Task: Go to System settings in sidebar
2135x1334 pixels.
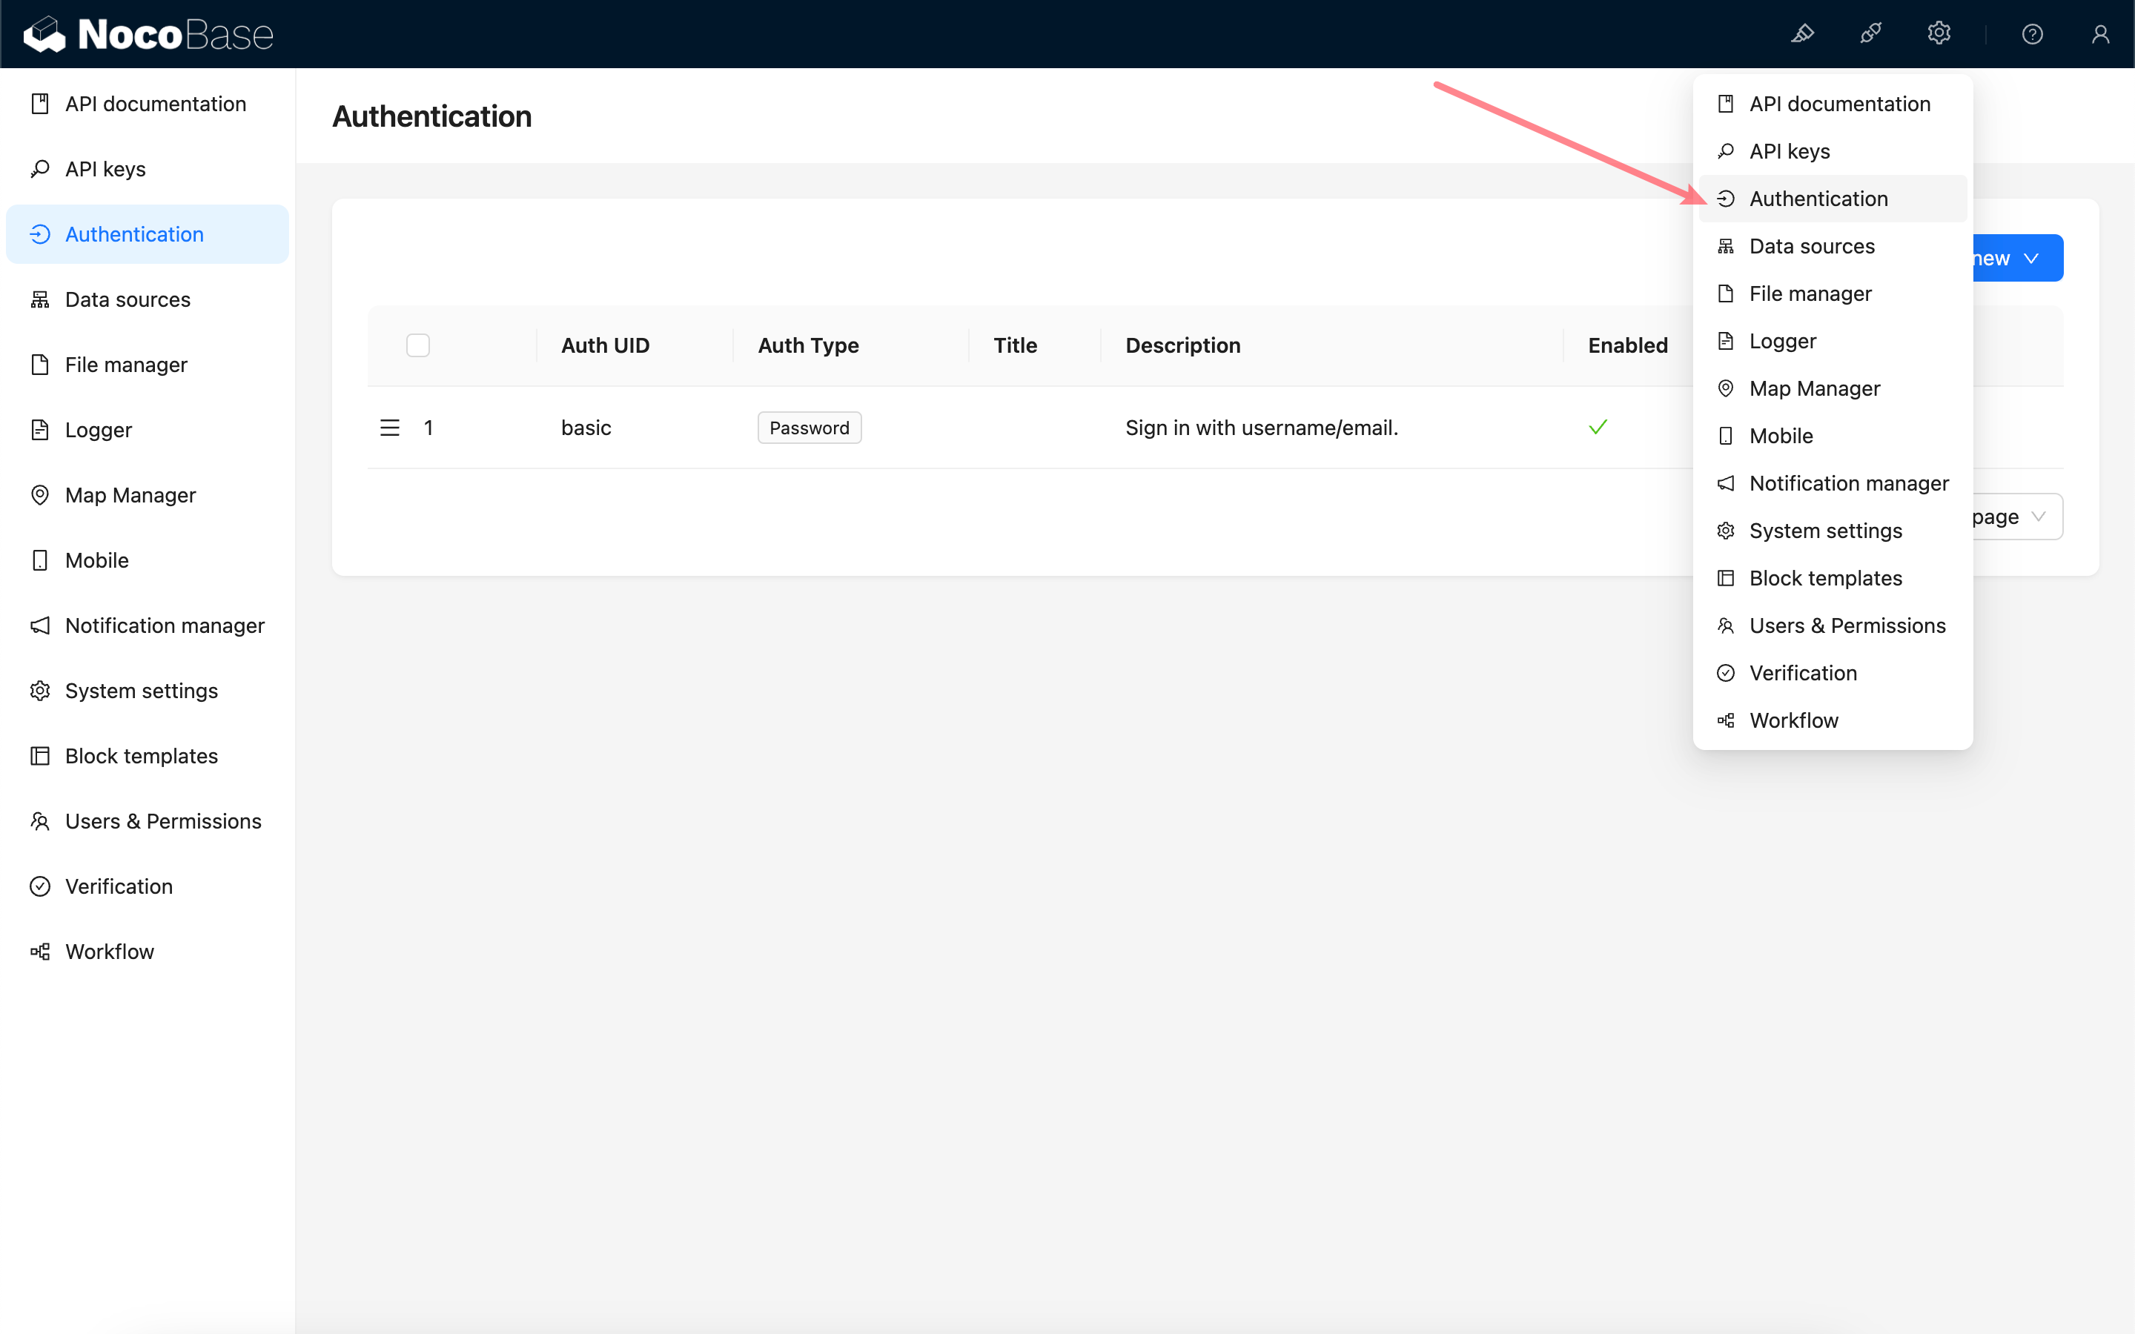Action: 141,691
